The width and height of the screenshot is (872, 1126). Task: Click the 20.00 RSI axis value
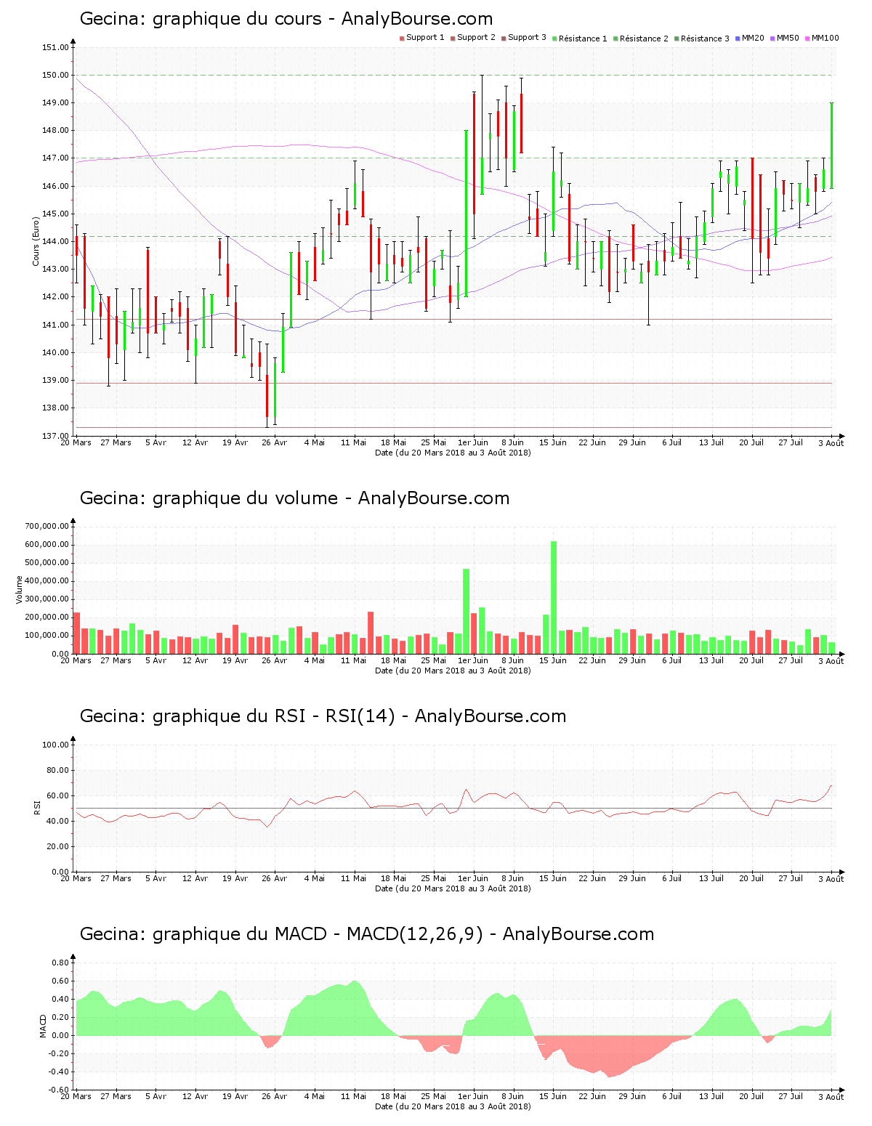(57, 846)
